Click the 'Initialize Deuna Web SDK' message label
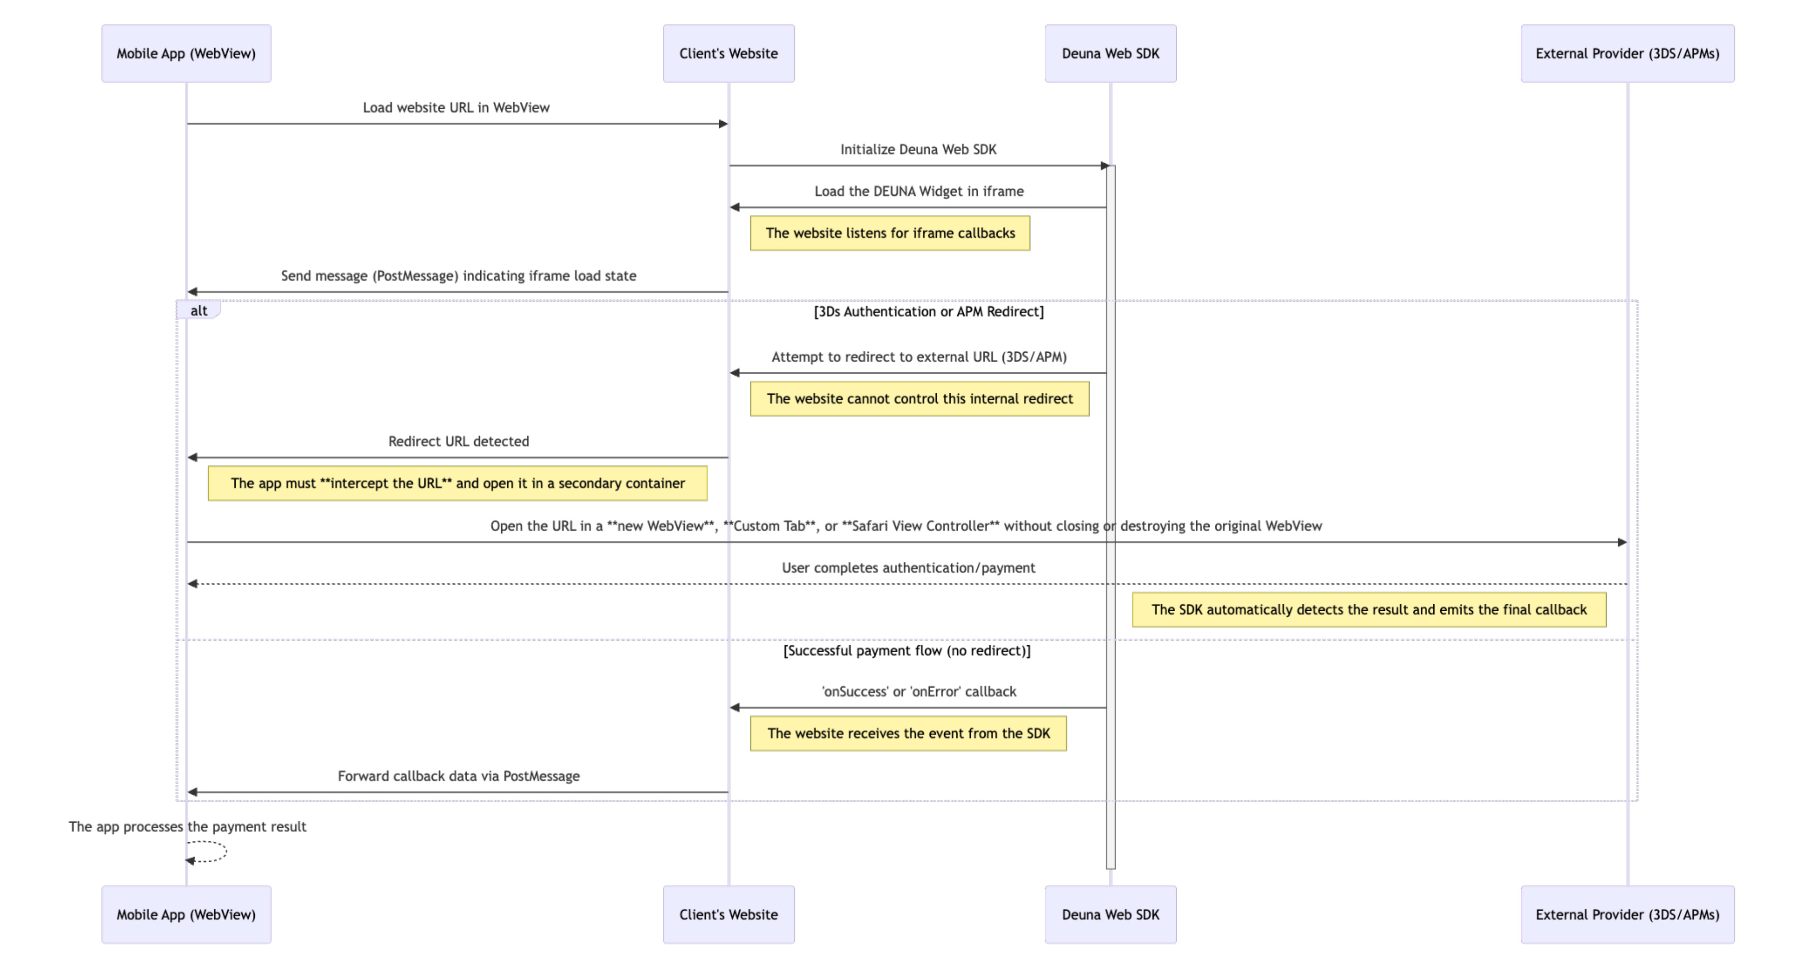The height and width of the screenshot is (971, 1795). [x=918, y=150]
